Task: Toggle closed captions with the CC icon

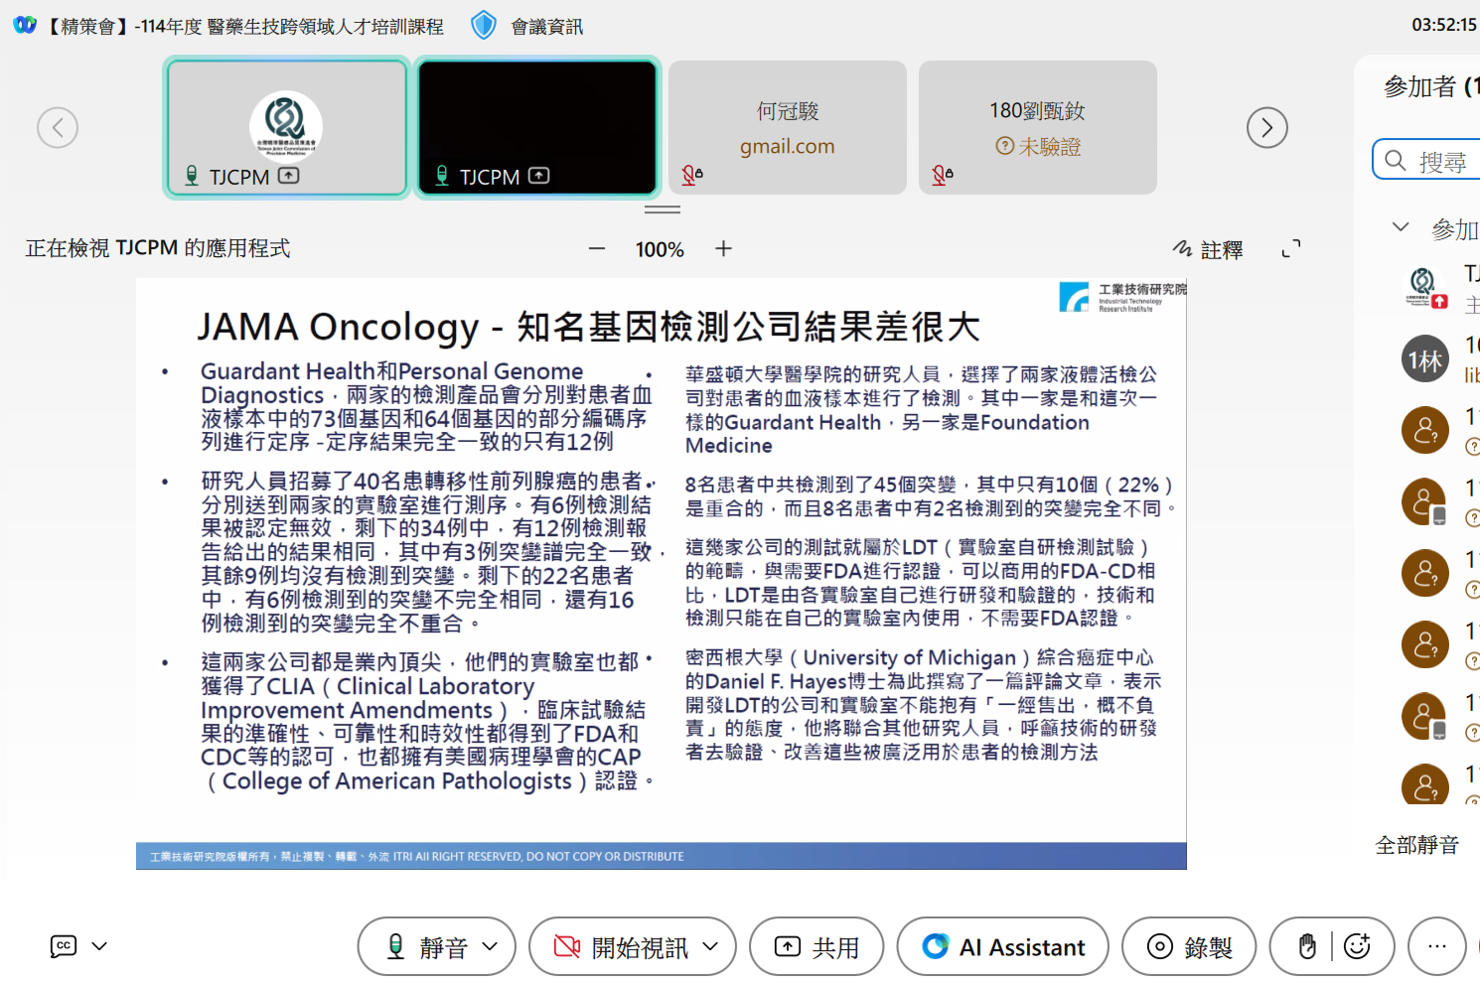Action: coord(63,946)
